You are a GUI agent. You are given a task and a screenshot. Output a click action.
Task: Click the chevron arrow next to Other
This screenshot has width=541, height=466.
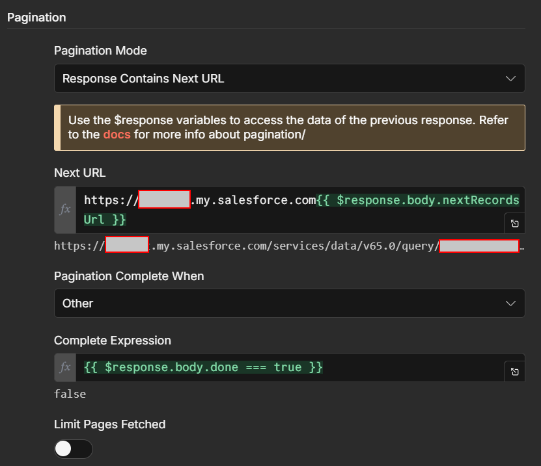tap(510, 304)
